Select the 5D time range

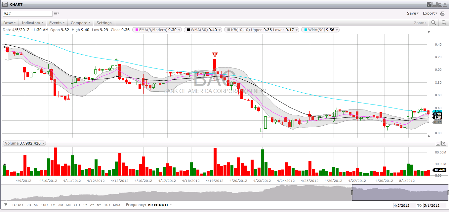coord(36,205)
